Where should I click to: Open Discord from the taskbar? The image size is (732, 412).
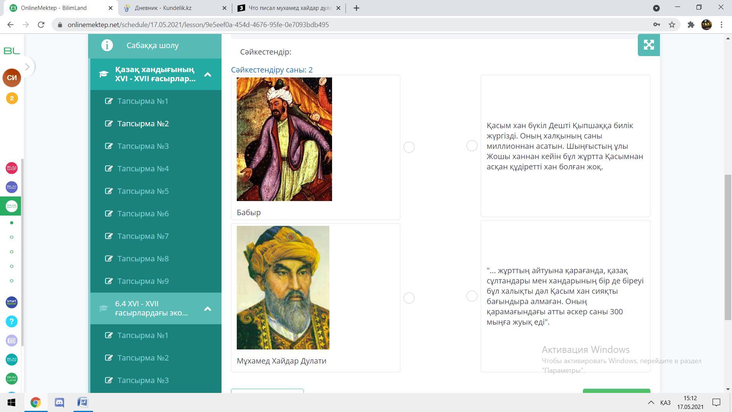(x=59, y=402)
